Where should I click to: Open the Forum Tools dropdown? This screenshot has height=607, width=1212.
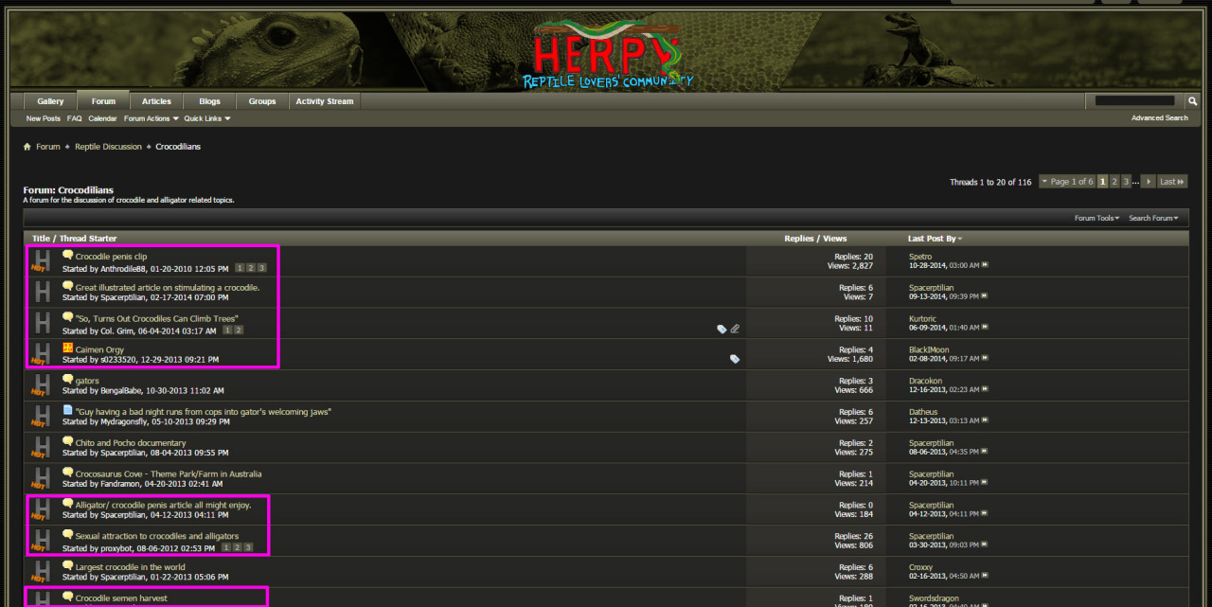click(x=1096, y=218)
